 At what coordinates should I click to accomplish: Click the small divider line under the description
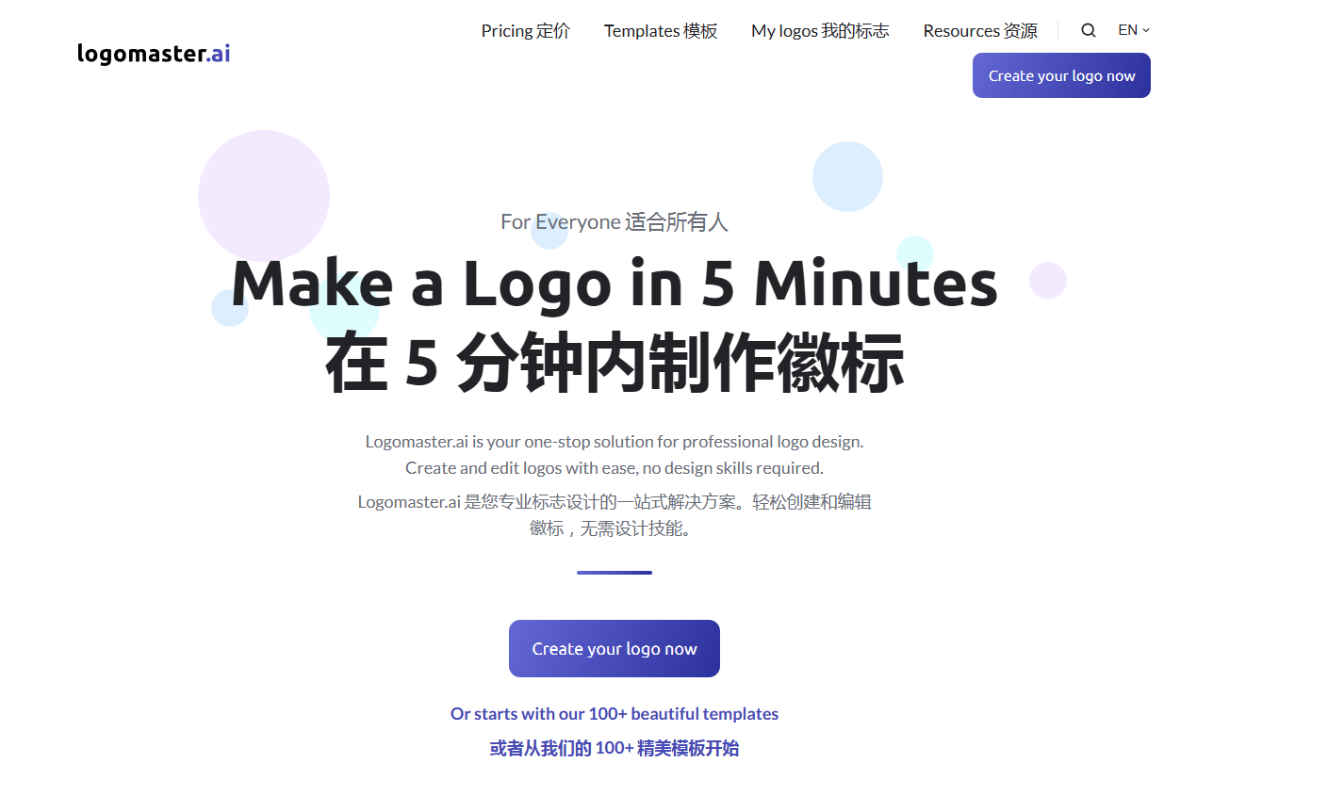614,572
